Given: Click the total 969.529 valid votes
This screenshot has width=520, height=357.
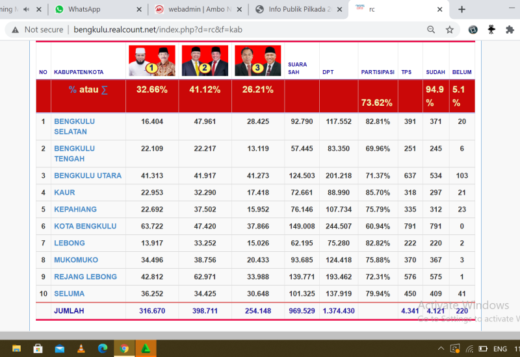Looking at the screenshot, I should (x=302, y=311).
